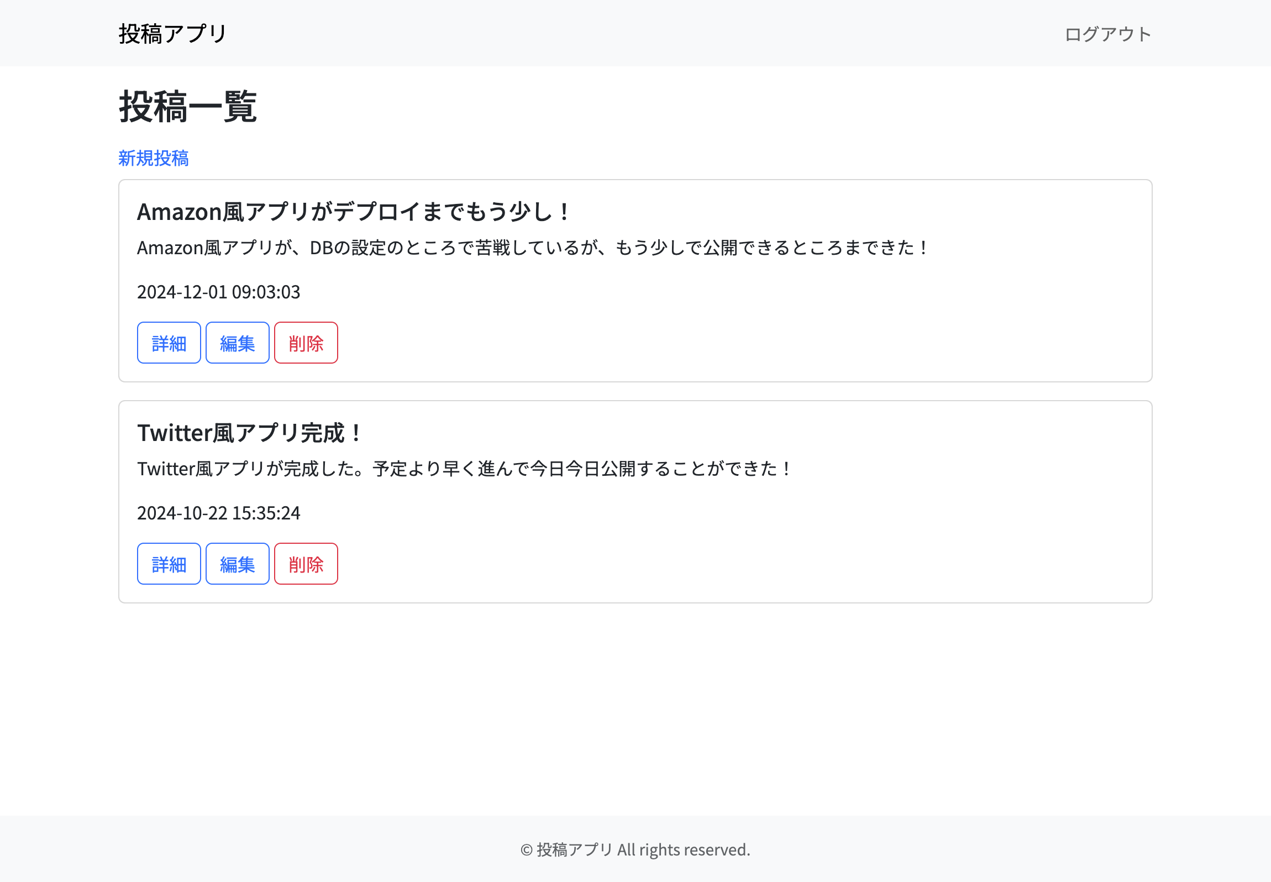Image resolution: width=1271 pixels, height=882 pixels.
Task: Click the title Amazon風アプリがデプロイまでもう少し！
Action: (354, 212)
